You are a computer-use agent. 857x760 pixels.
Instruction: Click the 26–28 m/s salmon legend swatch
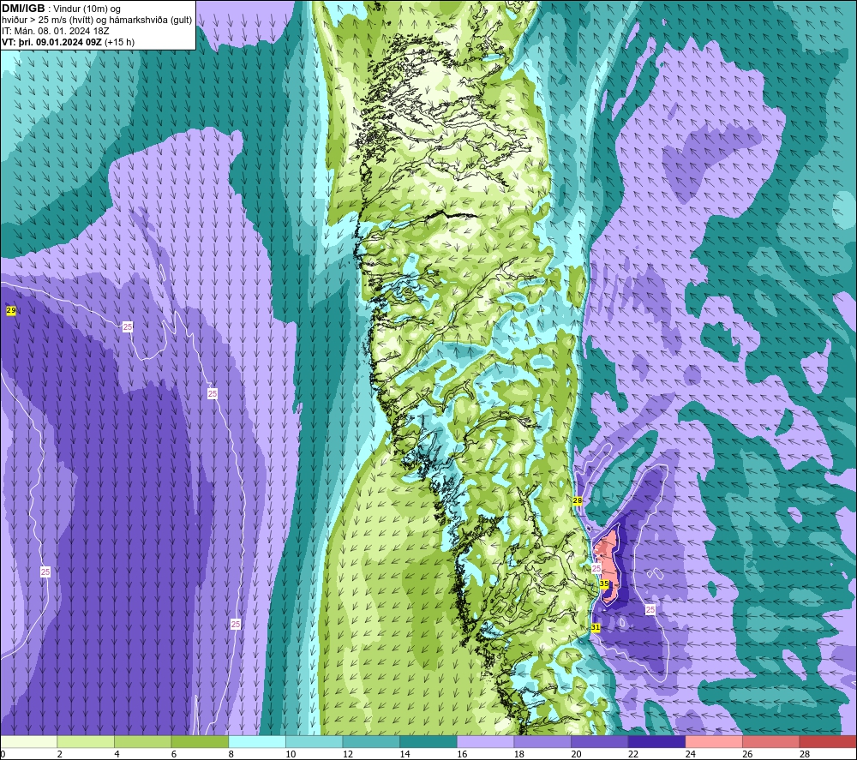[x=770, y=741]
